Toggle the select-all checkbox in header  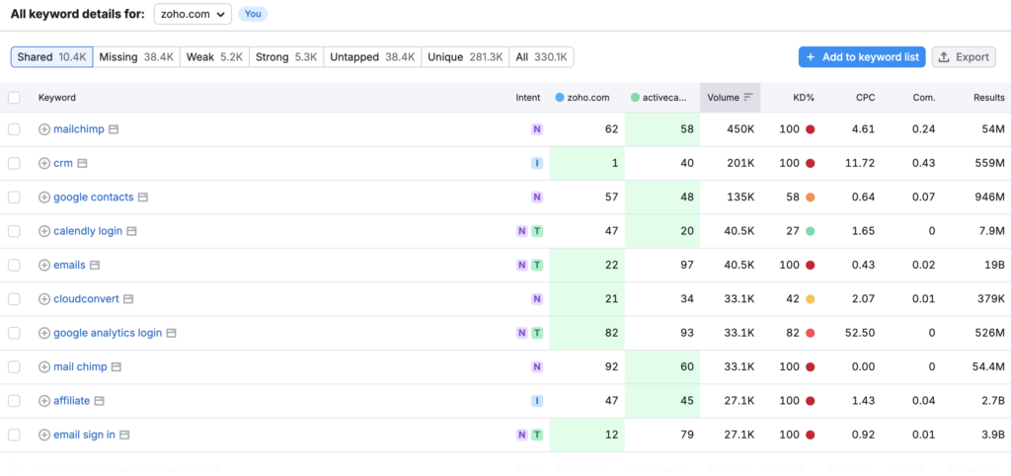(x=14, y=98)
